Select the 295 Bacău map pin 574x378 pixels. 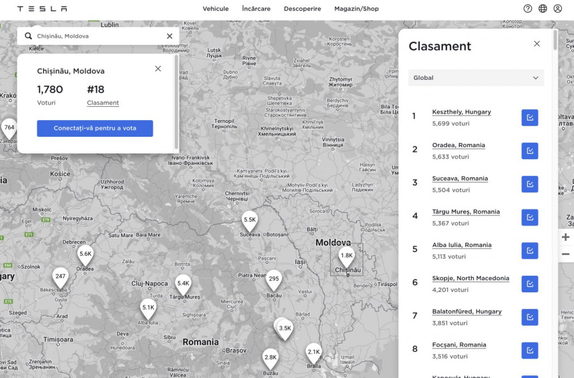click(x=274, y=279)
